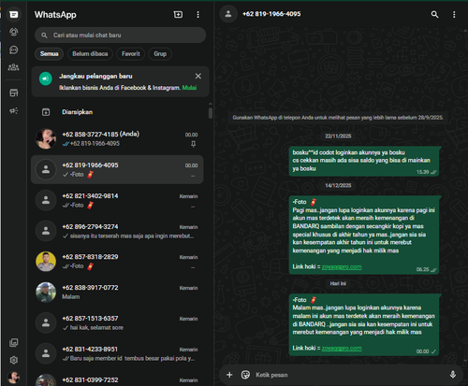Screen dimensions: 468x386
Task: Click the avatar of chat +62 838-3917-0772
Action: [x=46, y=293]
